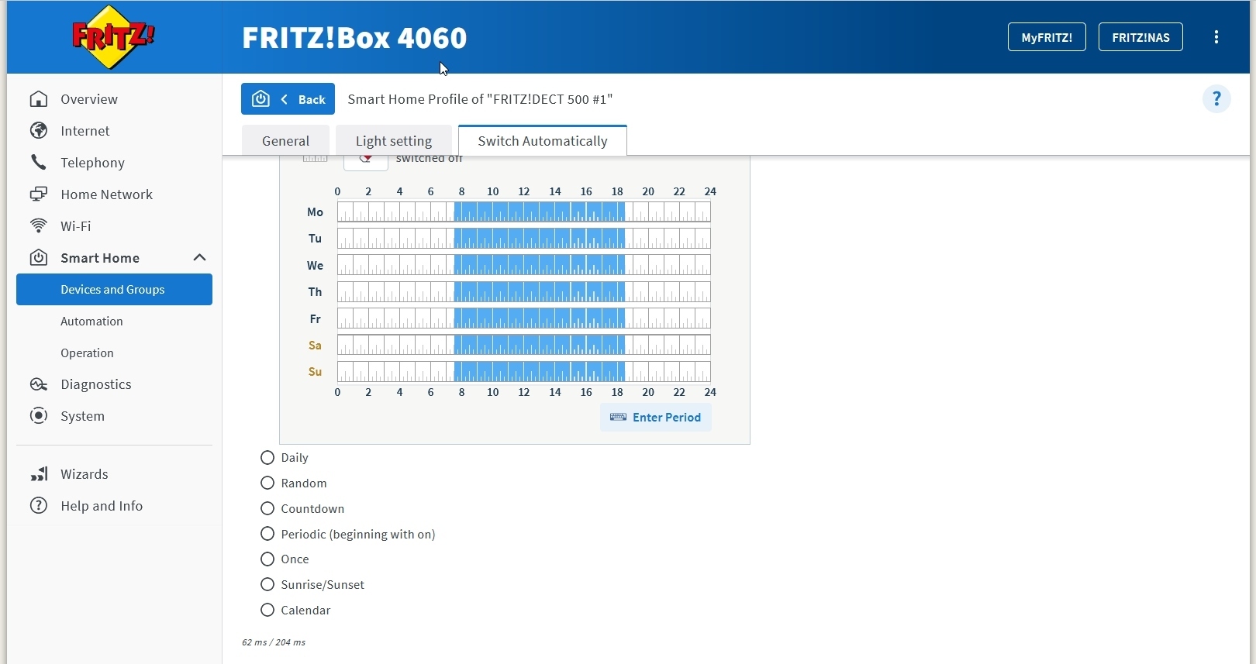The width and height of the screenshot is (1256, 664).
Task: Click the Diagnostics pulse icon
Action: [39, 384]
